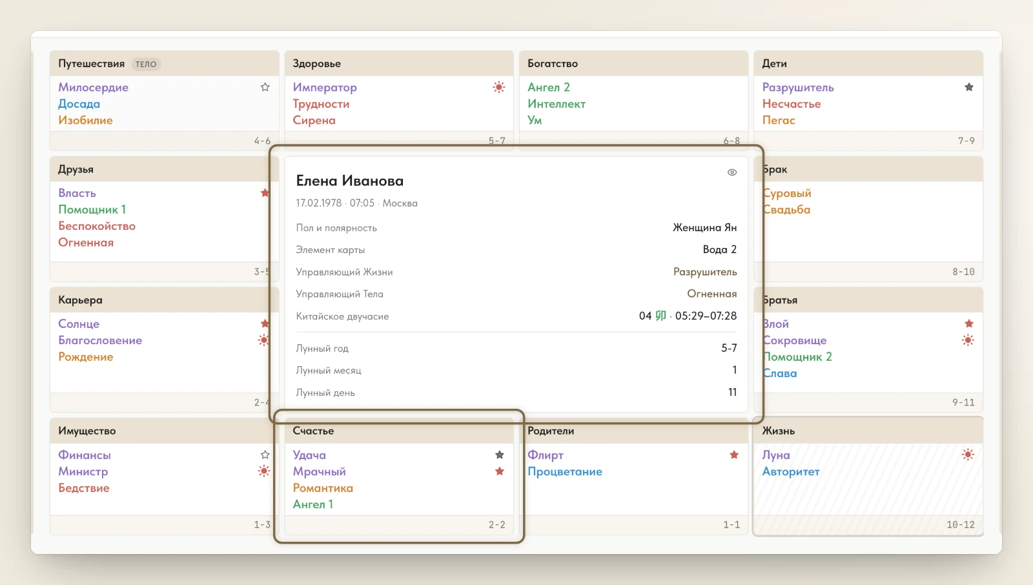Select the Пегас star in Дети
Screen dimensions: 1033x585
pyautogui.click(x=779, y=120)
